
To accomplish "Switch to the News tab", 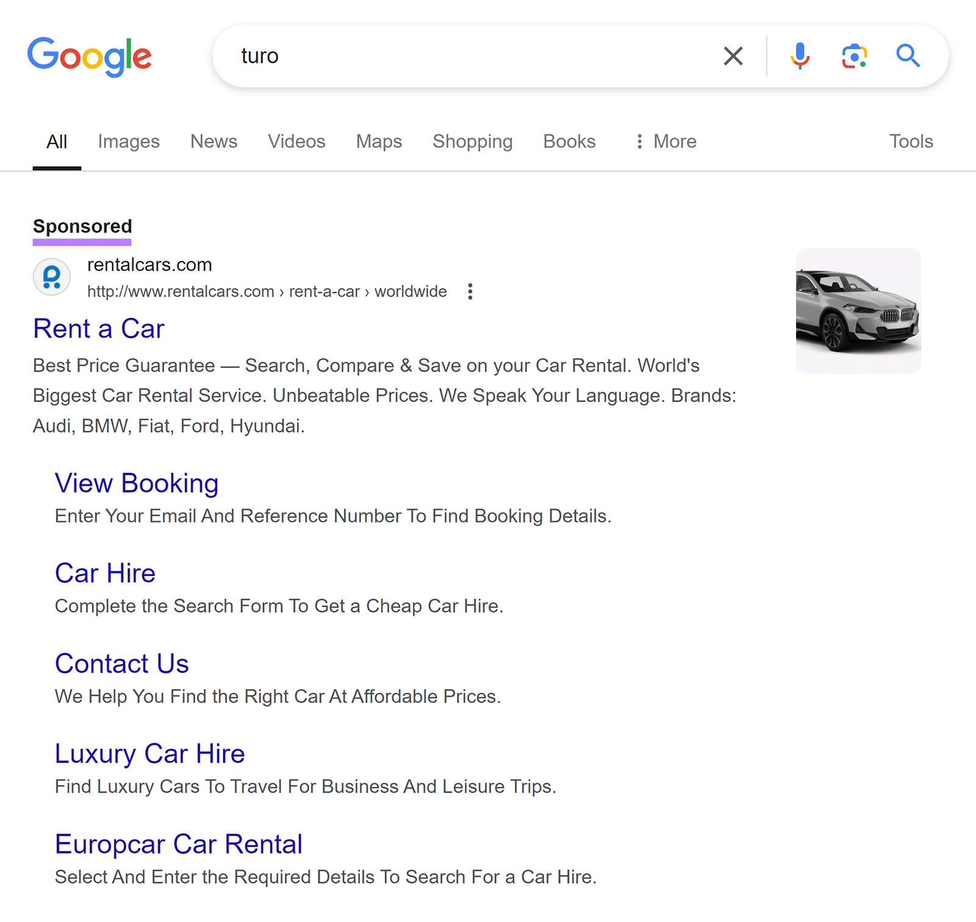I will 213,141.
